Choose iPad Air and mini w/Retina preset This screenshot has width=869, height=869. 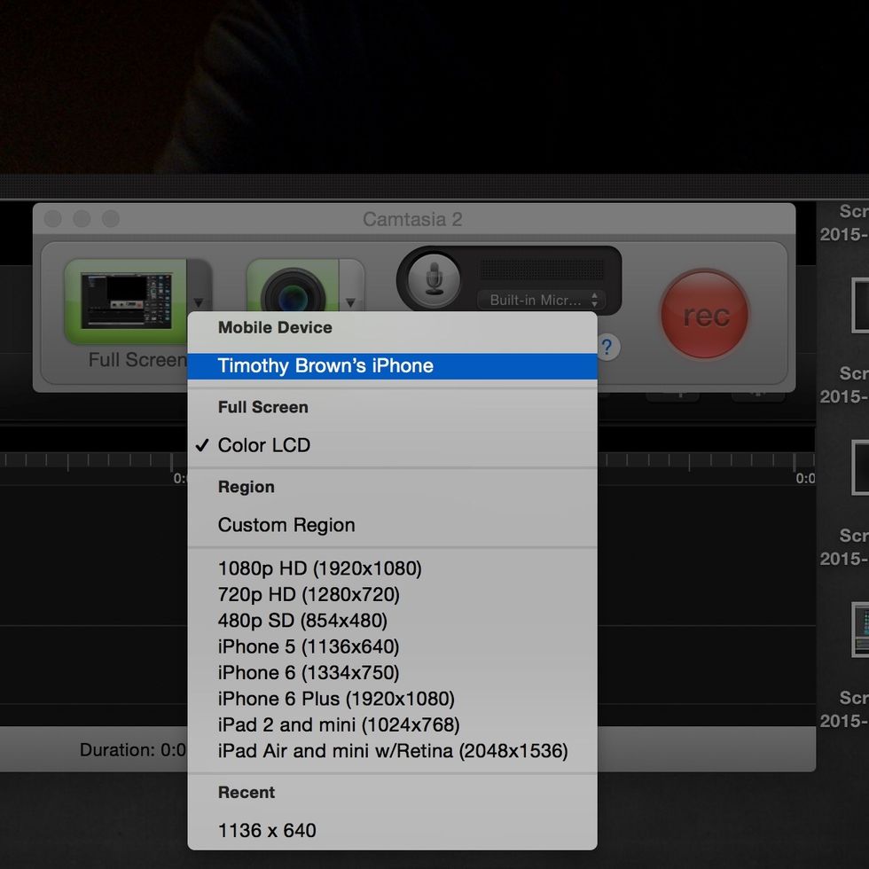(392, 751)
